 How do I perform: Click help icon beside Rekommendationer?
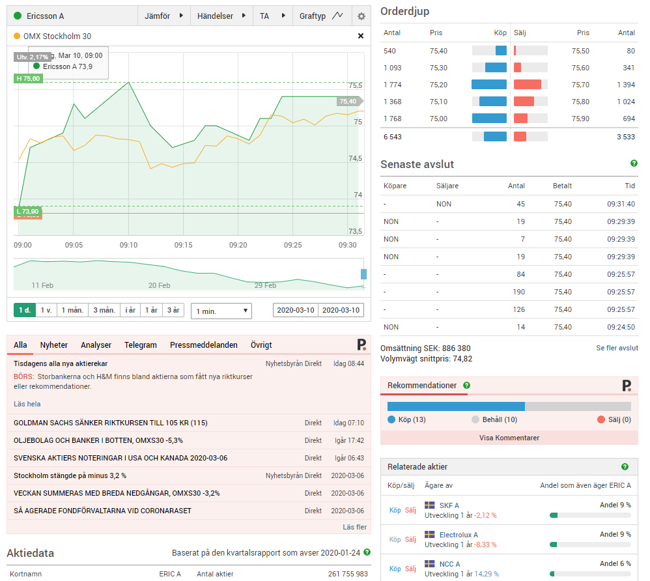(466, 386)
